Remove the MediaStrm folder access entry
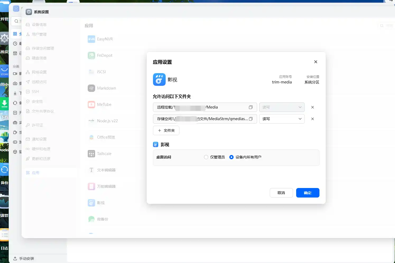Viewport: 395px width, 263px height. [x=312, y=119]
